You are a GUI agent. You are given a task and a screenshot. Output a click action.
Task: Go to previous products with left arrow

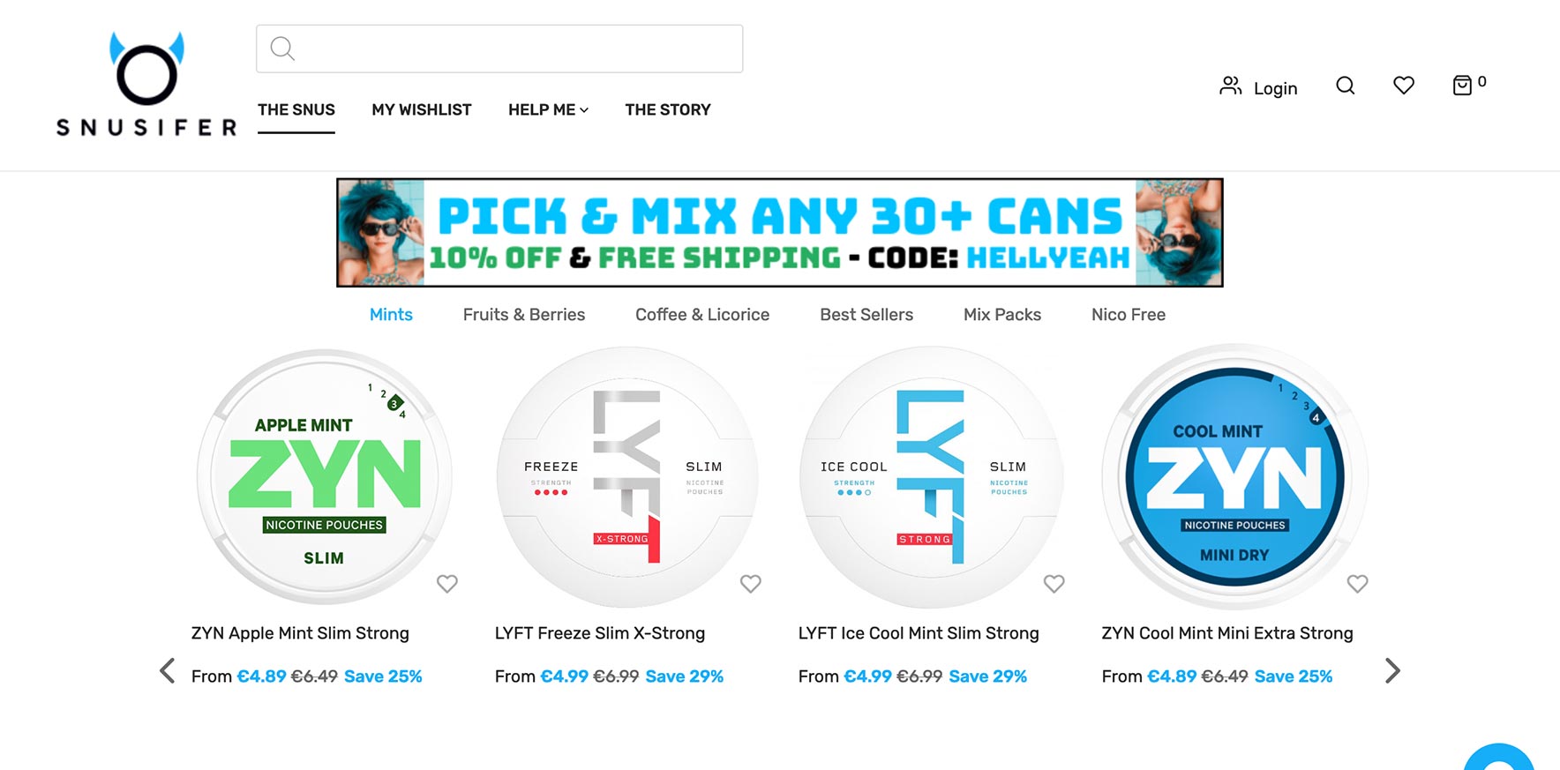point(167,671)
